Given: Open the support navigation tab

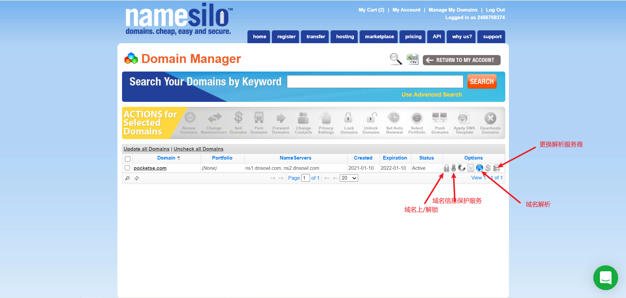Looking at the screenshot, I should [491, 37].
